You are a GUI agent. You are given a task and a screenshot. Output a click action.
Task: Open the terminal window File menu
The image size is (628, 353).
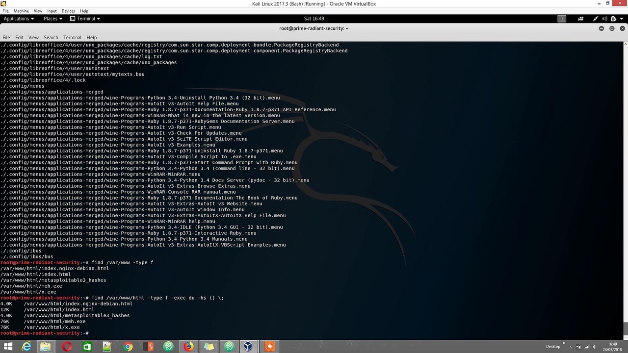tap(6, 37)
